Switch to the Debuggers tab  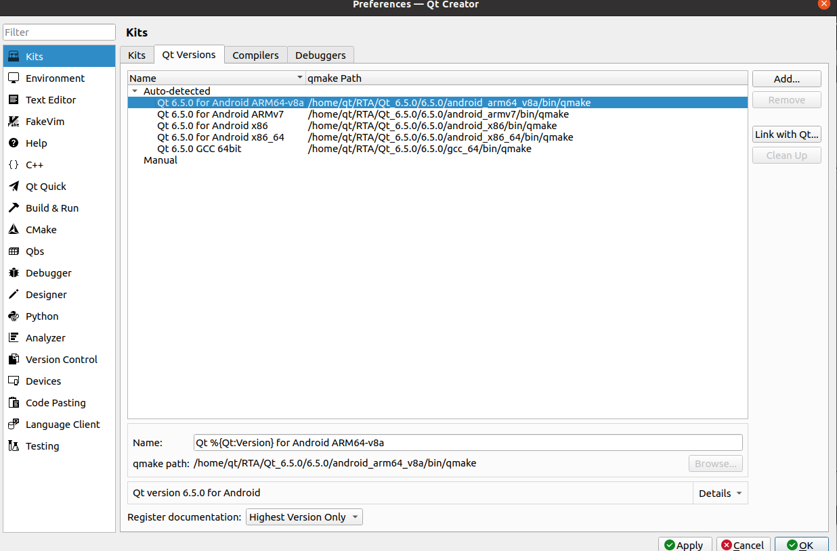tap(320, 55)
